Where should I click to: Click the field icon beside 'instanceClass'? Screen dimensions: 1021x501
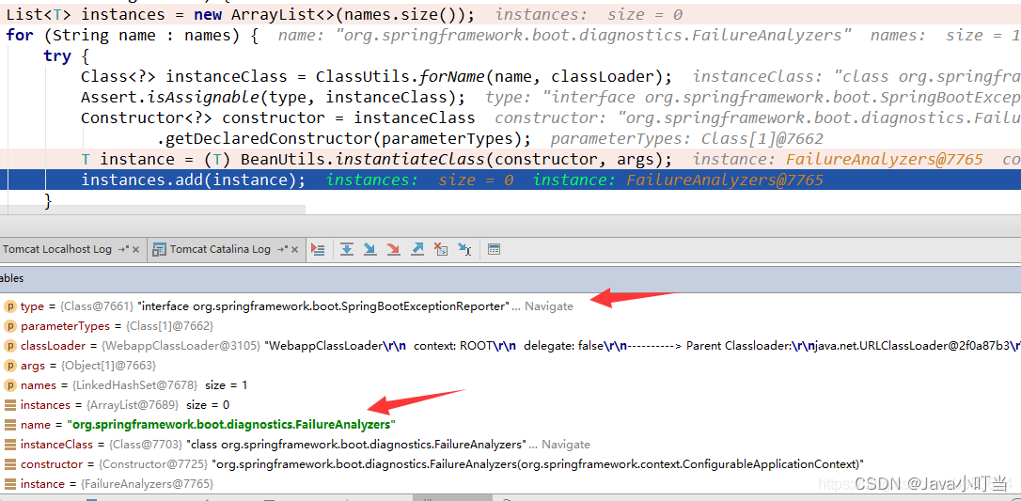coord(10,445)
